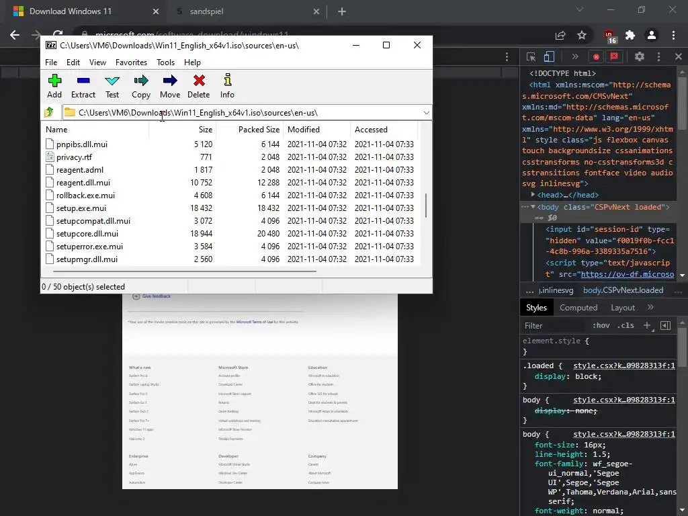Open the Edit menu in 7-Zip
Image resolution: width=688 pixels, height=516 pixels.
point(73,62)
